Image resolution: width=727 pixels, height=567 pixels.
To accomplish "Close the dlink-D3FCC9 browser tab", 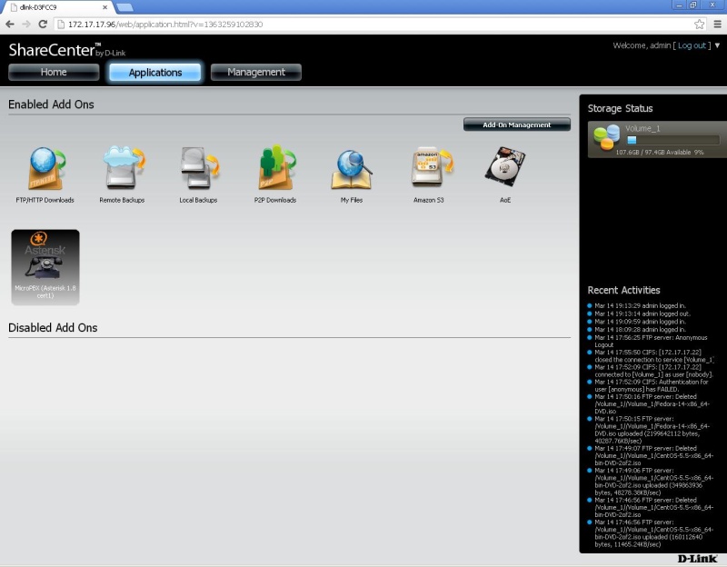I will (x=105, y=7).
